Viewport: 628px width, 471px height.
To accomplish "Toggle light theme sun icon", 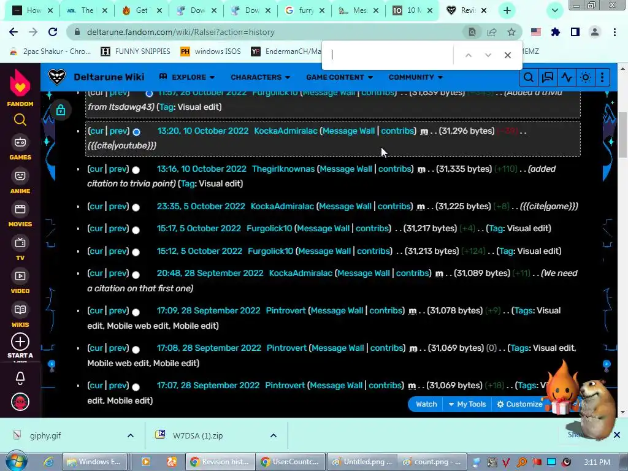I will [x=586, y=77].
